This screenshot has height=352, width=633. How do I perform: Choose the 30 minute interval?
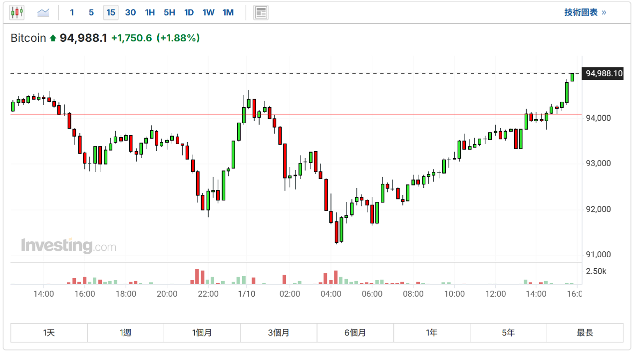130,12
